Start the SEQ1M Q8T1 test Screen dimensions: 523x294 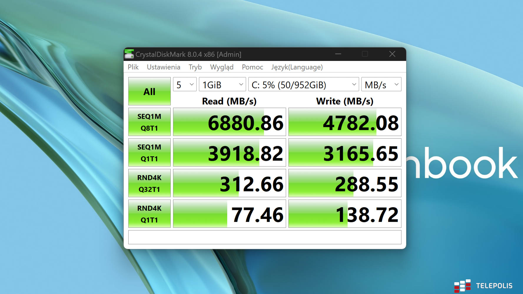click(149, 122)
